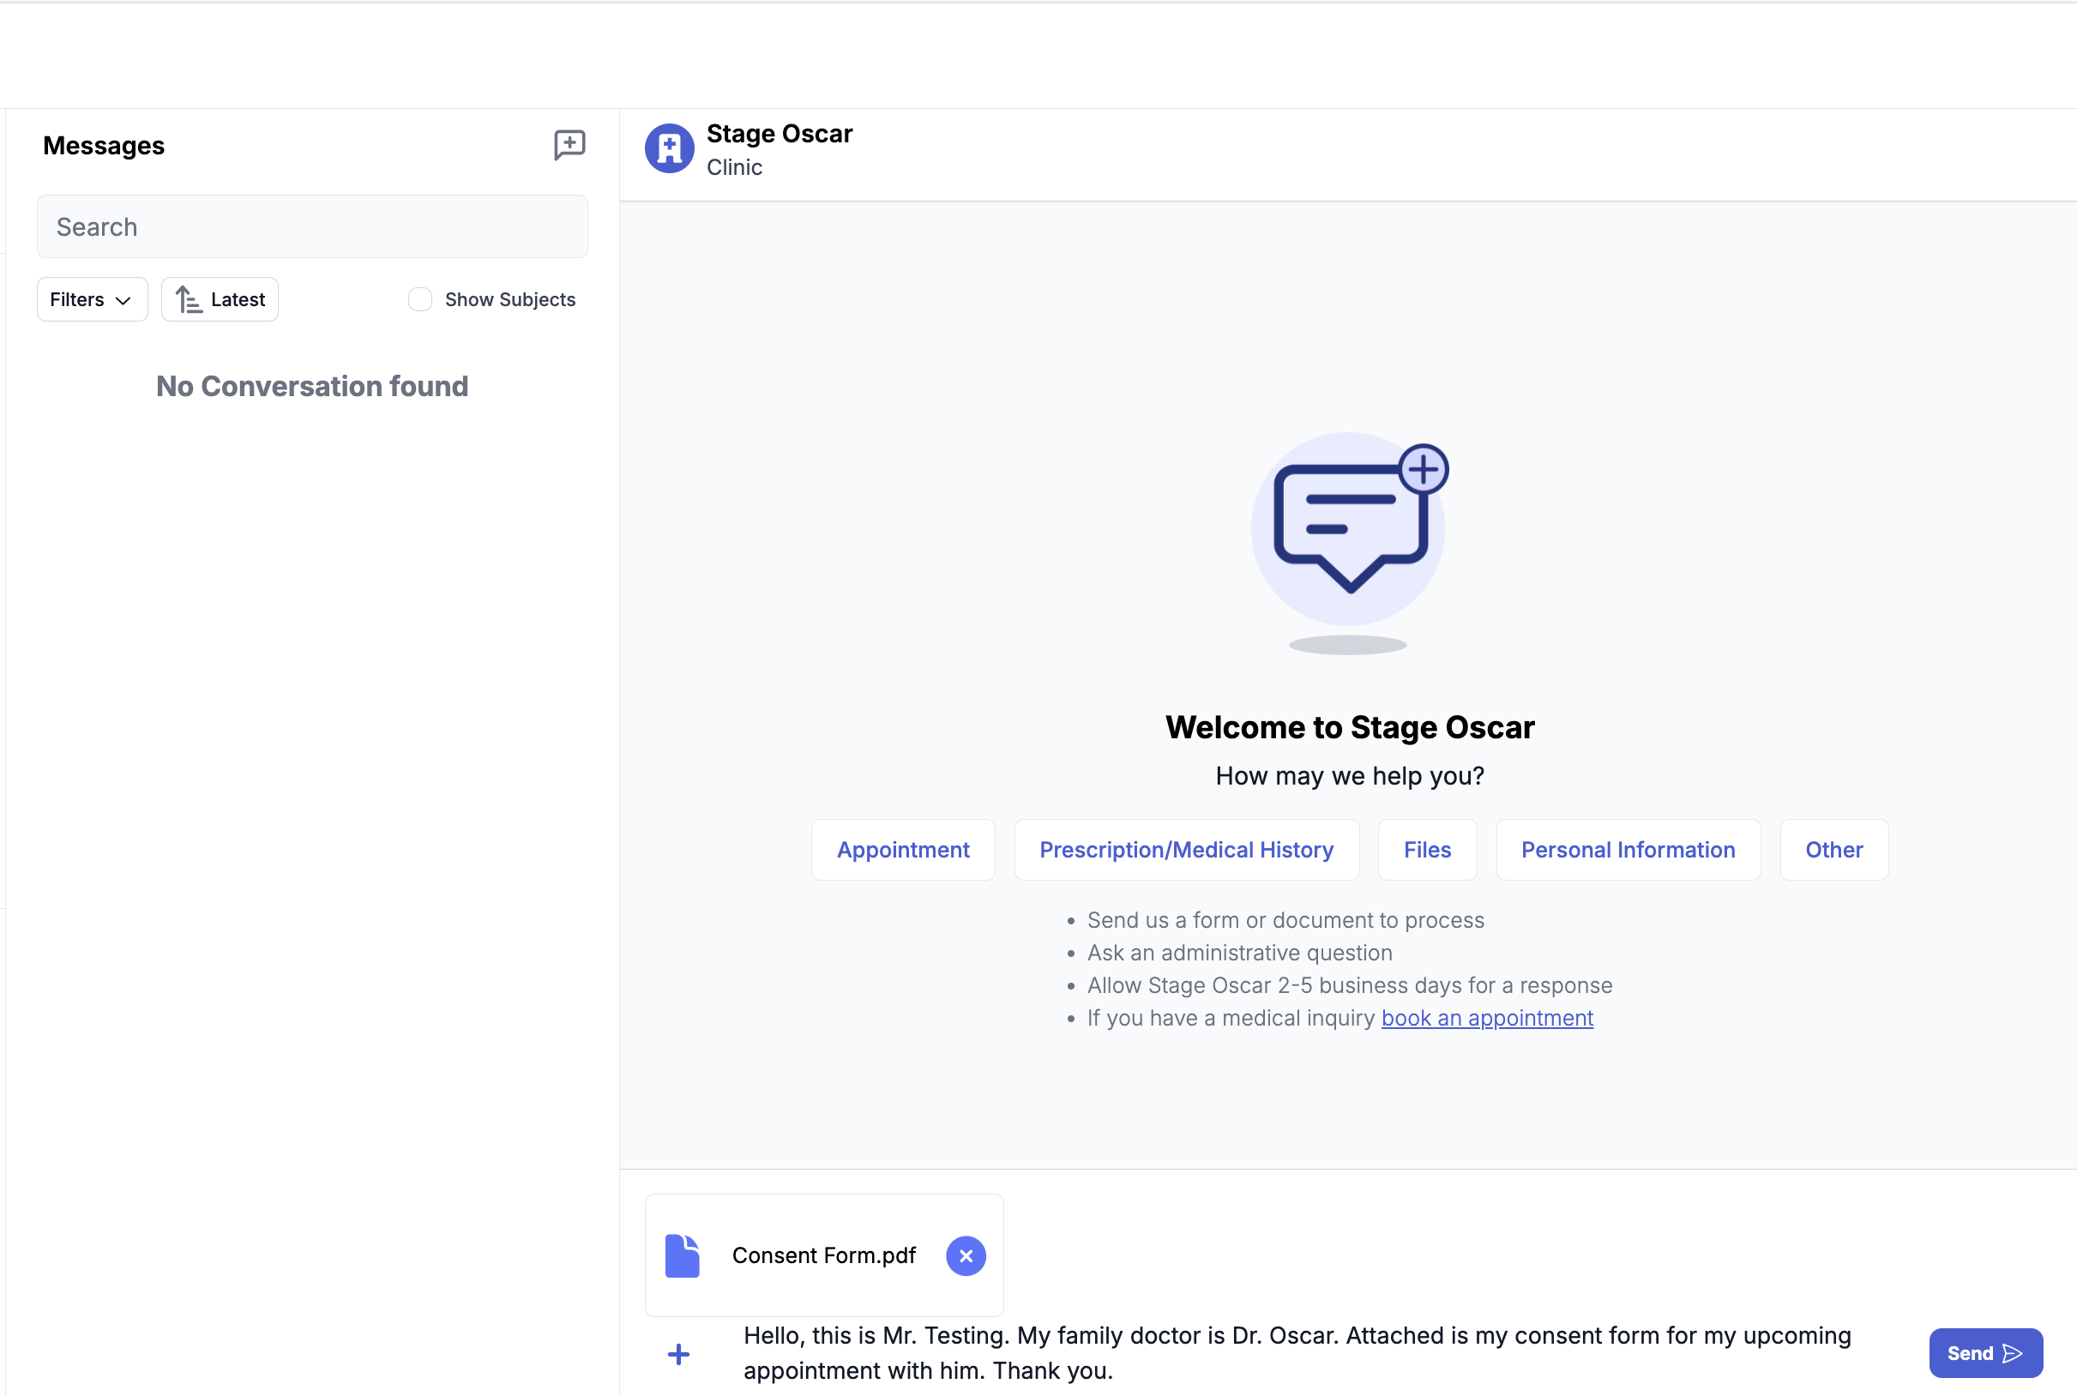Remove the Consent Form.pdf attachment

point(965,1255)
